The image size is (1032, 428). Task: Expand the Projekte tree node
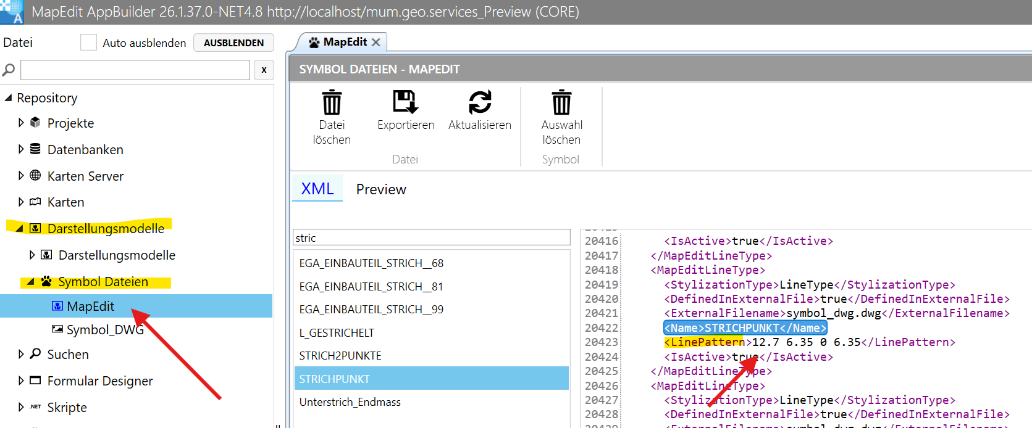21,123
